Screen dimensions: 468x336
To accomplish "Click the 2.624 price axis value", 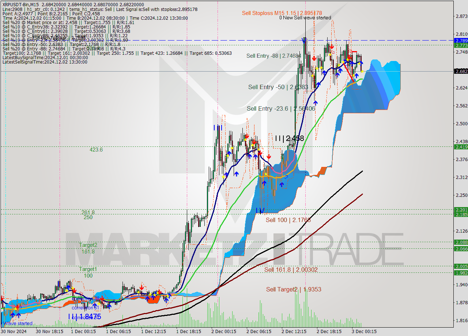I will [x=461, y=88].
